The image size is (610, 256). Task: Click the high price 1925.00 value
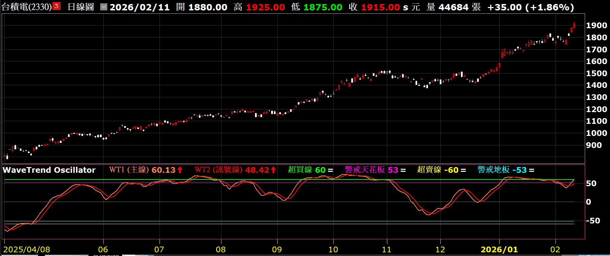[x=265, y=7]
